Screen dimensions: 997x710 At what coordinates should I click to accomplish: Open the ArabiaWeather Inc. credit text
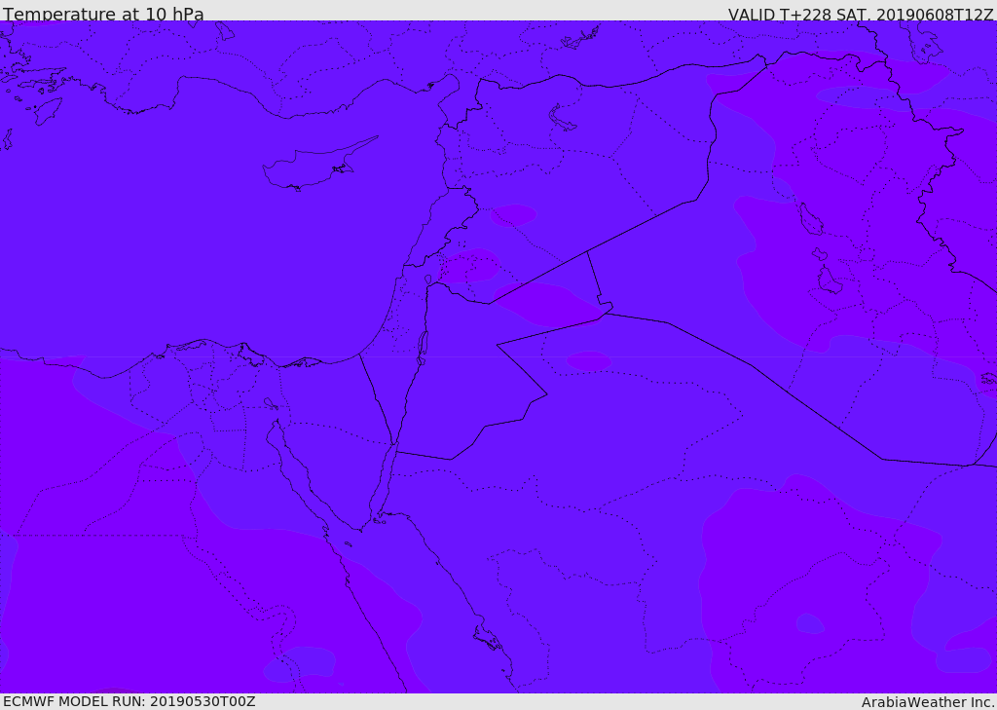[x=928, y=702]
